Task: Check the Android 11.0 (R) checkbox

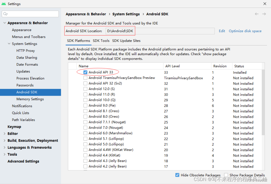Action: tap(85, 94)
